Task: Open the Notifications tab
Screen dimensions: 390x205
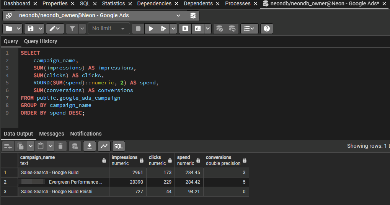Action: pyautogui.click(x=86, y=134)
